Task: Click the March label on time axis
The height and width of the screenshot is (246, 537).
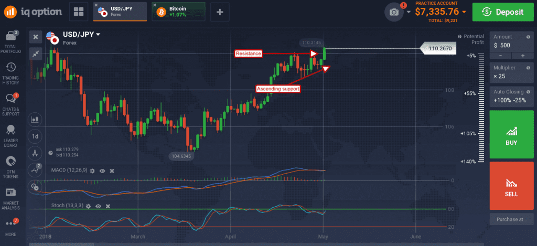Action: [x=138, y=237]
